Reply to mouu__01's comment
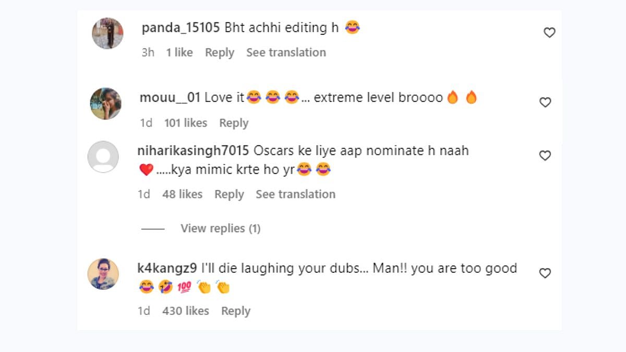The height and width of the screenshot is (352, 626). 233,123
